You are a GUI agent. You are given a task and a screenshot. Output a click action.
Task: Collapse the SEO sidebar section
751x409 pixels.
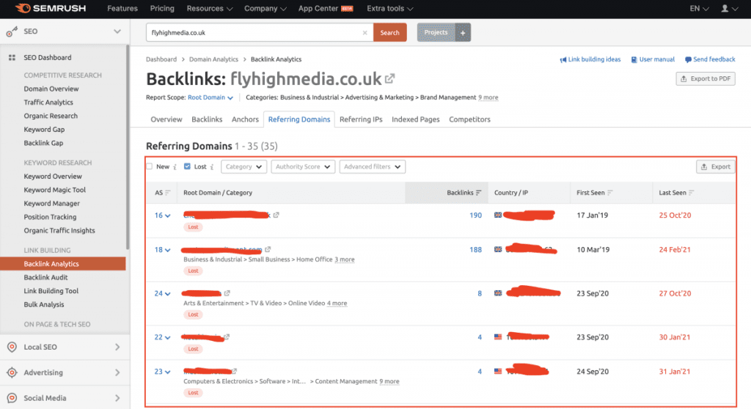click(x=117, y=32)
